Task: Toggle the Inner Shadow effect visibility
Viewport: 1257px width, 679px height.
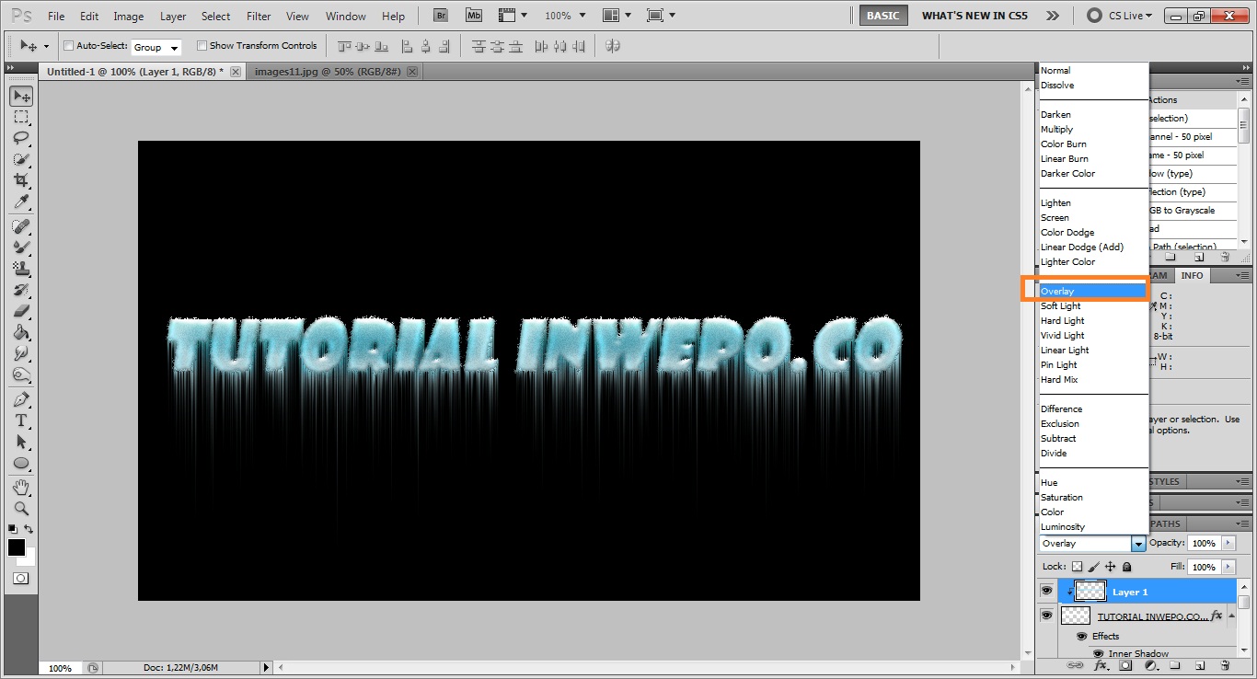Action: pyautogui.click(x=1098, y=653)
